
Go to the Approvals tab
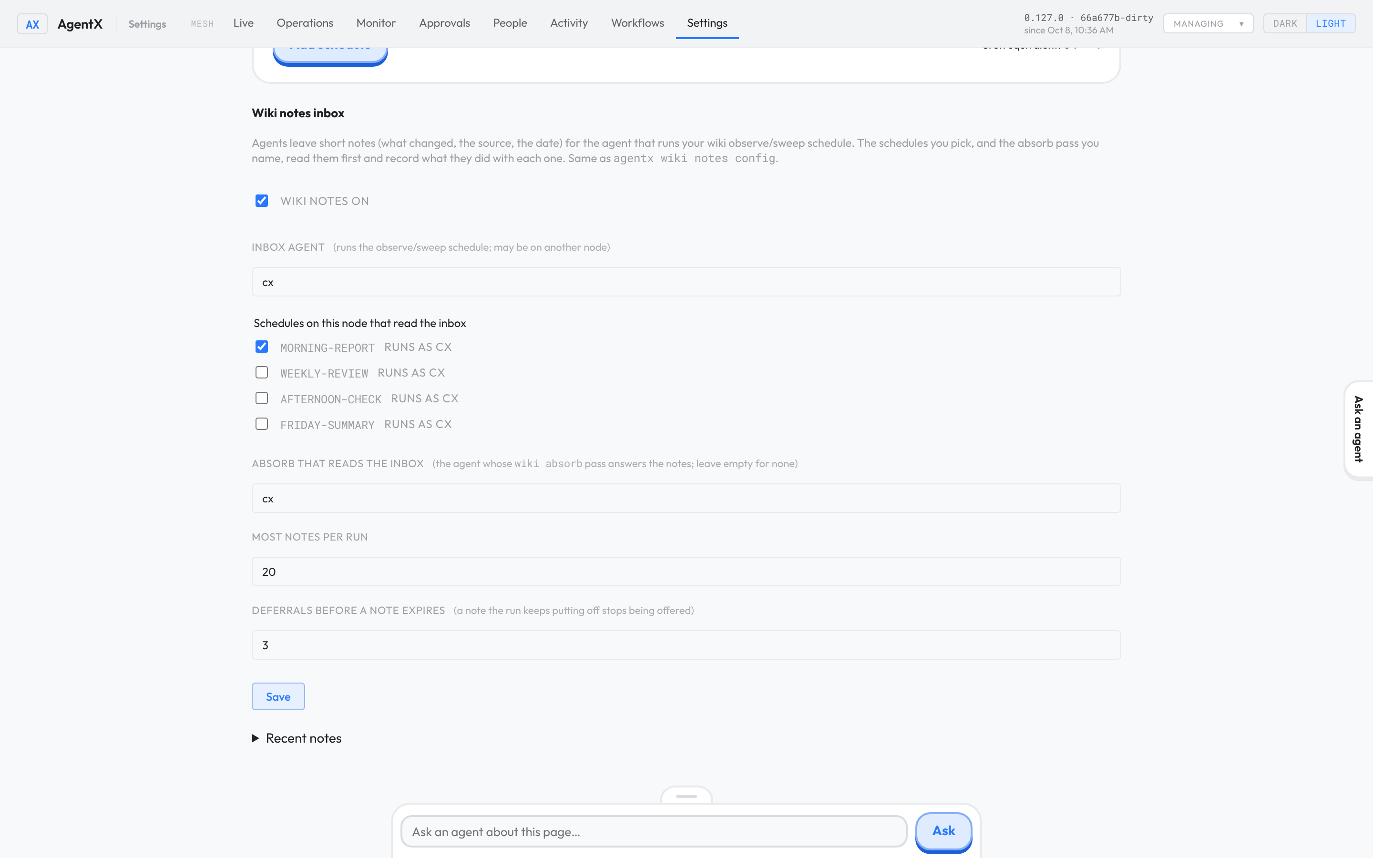(x=444, y=23)
